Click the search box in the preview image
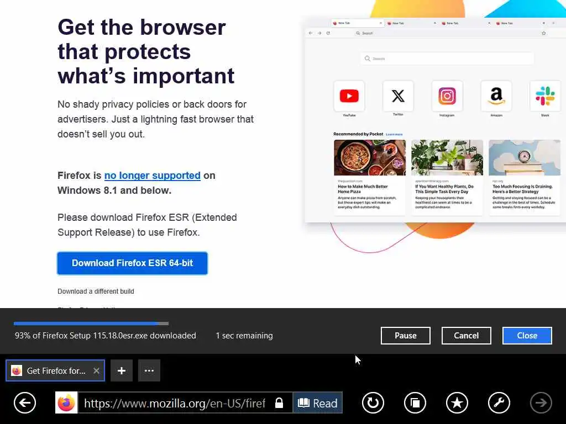This screenshot has width=566, height=424. [447, 59]
